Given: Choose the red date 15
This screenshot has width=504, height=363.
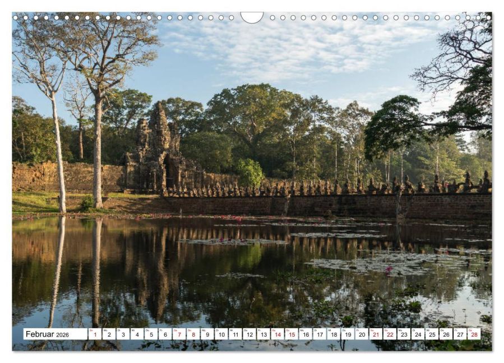Looking at the screenshot, I should (292, 334).
